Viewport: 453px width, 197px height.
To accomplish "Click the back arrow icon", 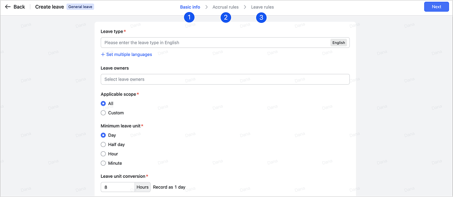I will pos(8,7).
